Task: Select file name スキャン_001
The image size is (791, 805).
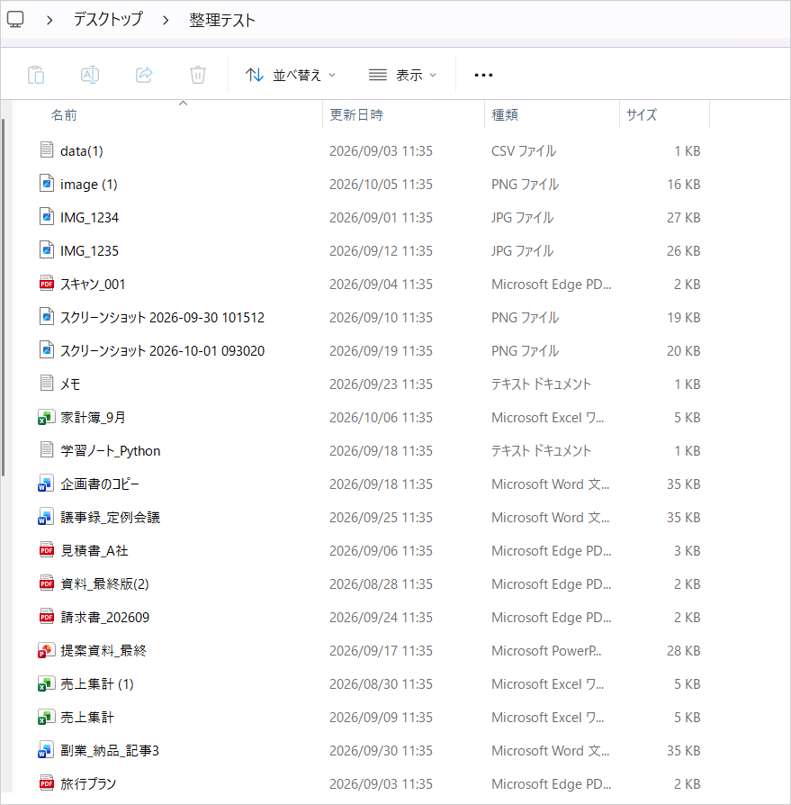Action: pos(93,285)
